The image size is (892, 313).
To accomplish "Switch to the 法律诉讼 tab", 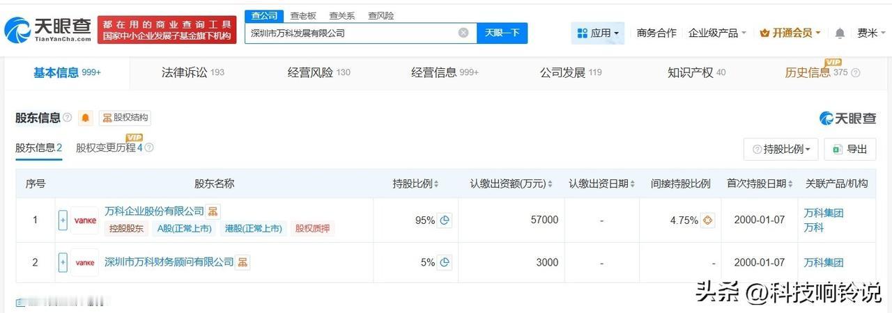I will point(192,72).
